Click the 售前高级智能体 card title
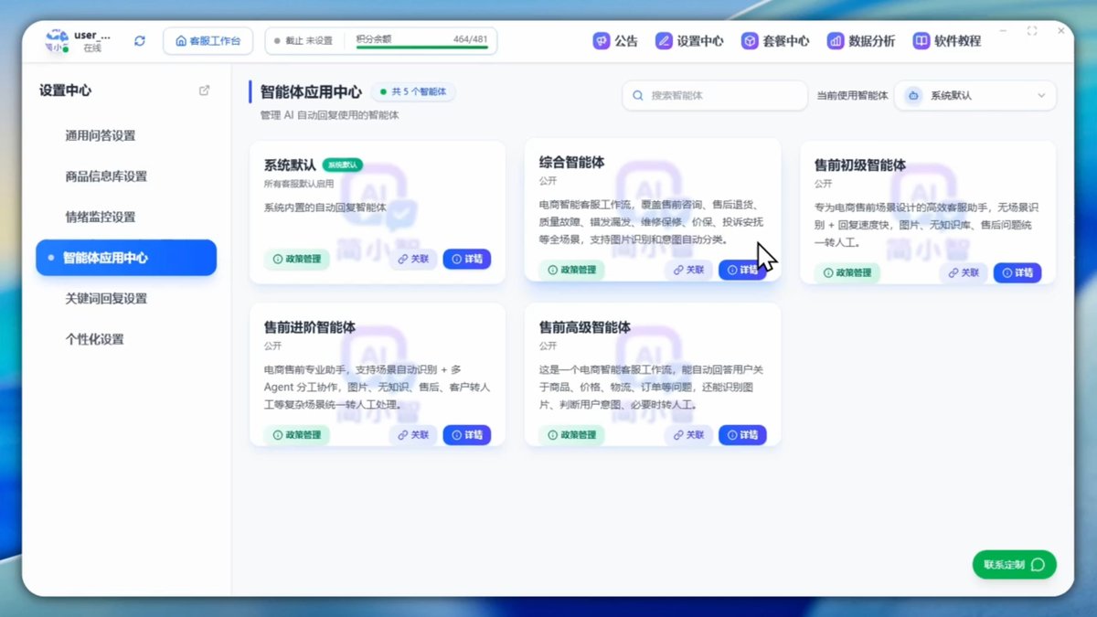 point(585,327)
